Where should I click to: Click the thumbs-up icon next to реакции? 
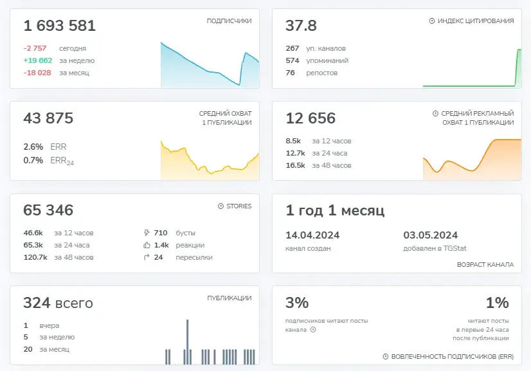[147, 245]
